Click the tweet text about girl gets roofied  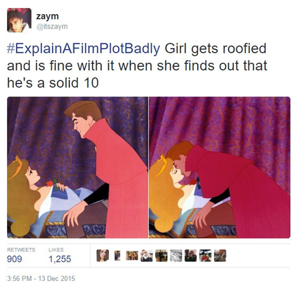coord(137,65)
